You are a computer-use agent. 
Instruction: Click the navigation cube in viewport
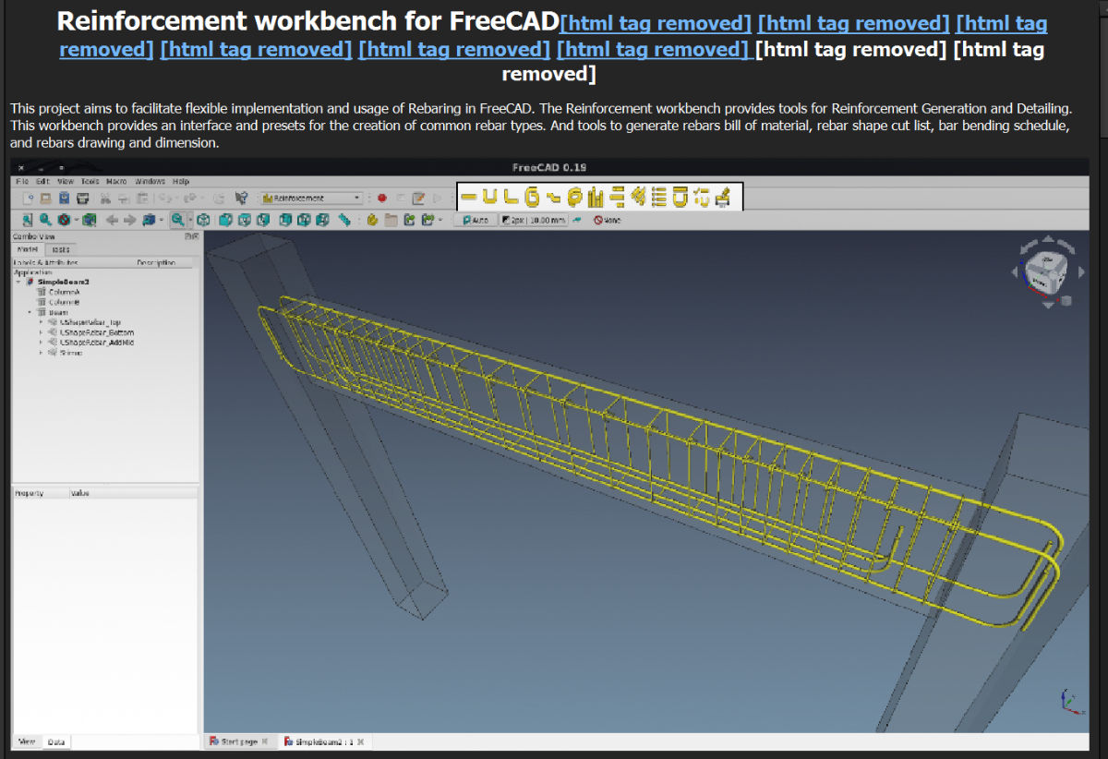(1045, 271)
